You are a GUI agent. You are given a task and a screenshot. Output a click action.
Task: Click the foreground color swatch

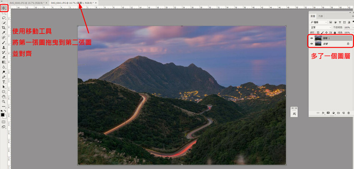click(x=2, y=114)
